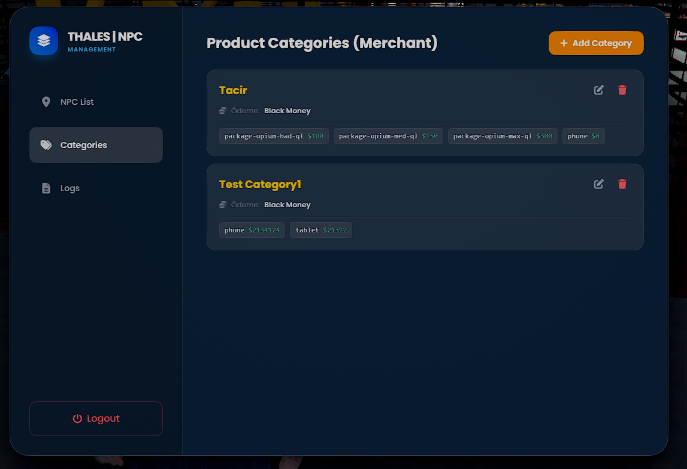Click Black Money in the Tacir card

coord(287,111)
